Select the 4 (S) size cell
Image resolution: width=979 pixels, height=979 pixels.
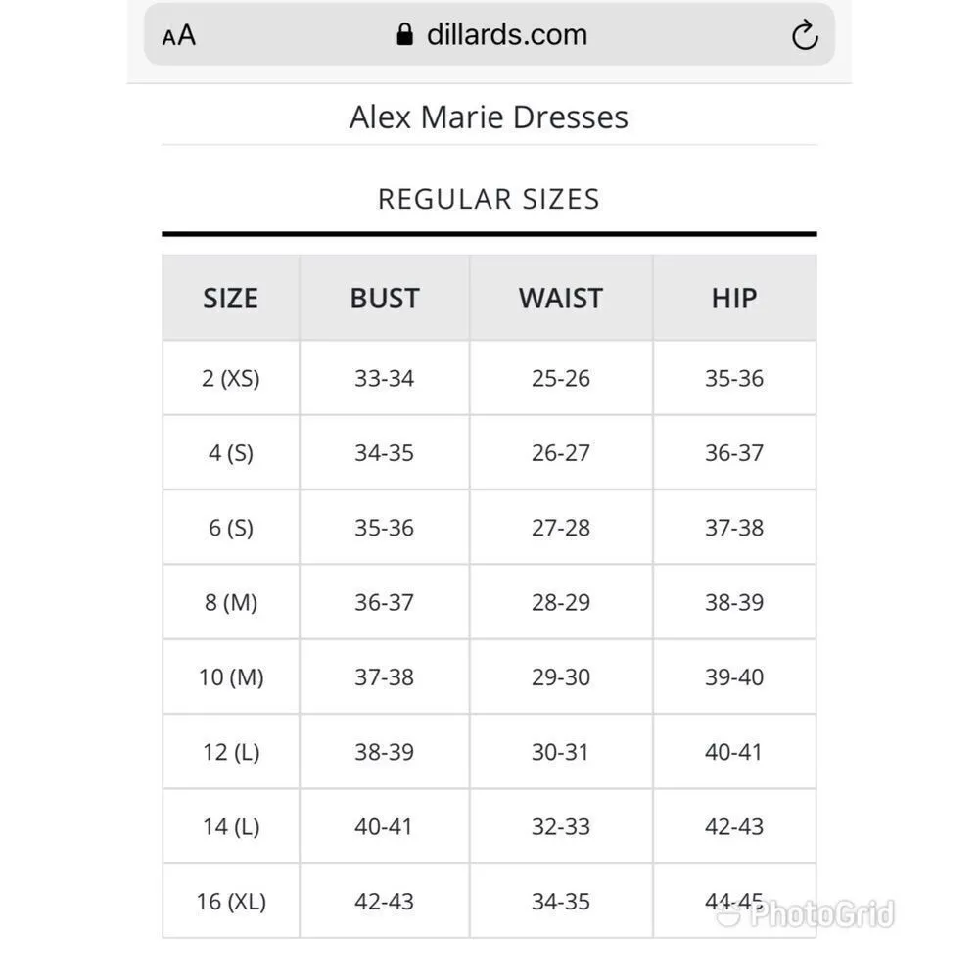[x=231, y=453]
